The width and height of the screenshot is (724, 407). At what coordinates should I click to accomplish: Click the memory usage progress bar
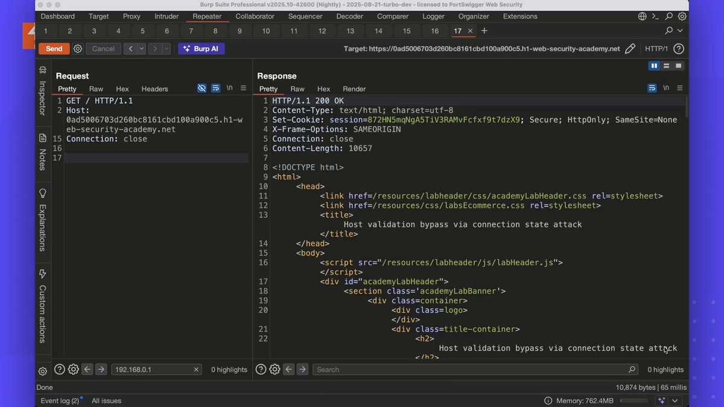[x=635, y=401]
